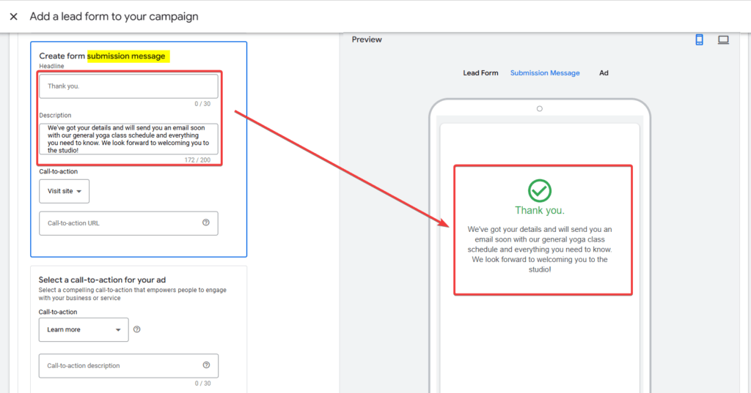751x393 pixels.
Task: Switch to the Lead Form preview tab
Action: tap(480, 73)
